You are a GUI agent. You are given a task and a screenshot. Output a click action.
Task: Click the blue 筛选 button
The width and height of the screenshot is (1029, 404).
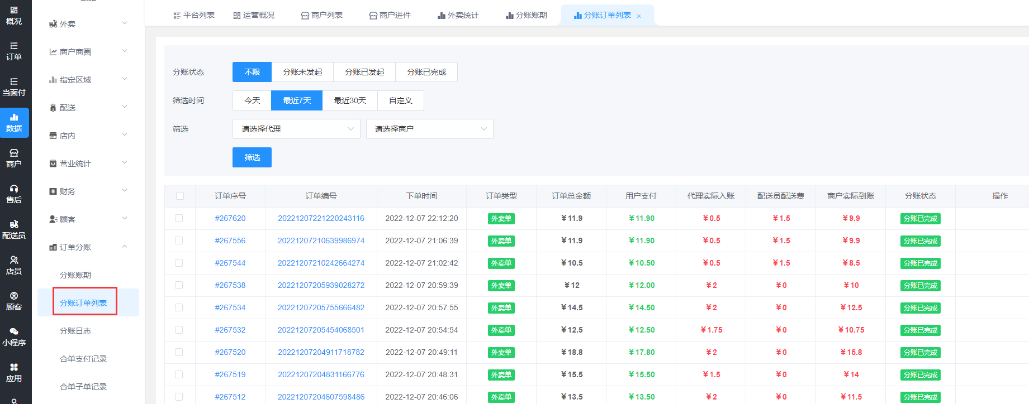coord(252,157)
